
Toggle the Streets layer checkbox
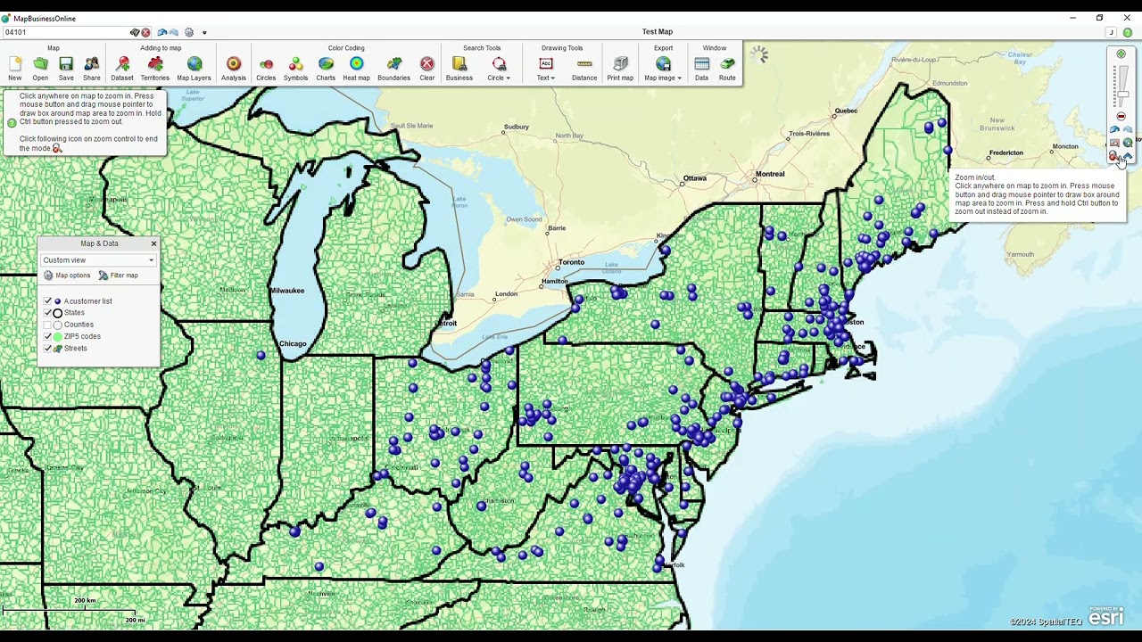click(x=48, y=349)
